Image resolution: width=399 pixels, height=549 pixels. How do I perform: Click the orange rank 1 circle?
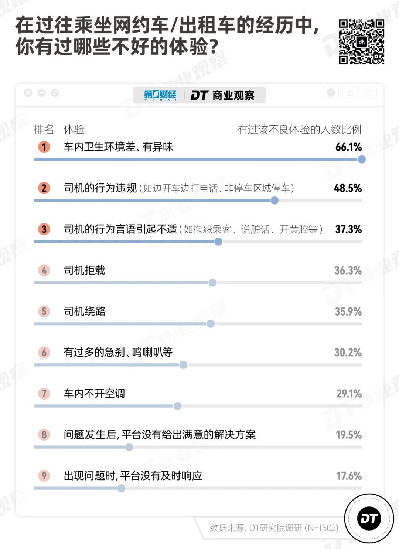(44, 147)
